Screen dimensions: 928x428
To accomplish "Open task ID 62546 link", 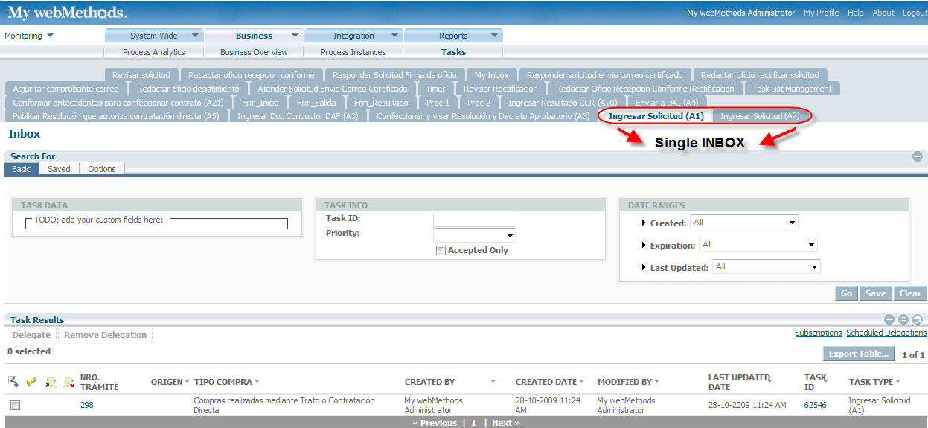I will click(x=815, y=406).
